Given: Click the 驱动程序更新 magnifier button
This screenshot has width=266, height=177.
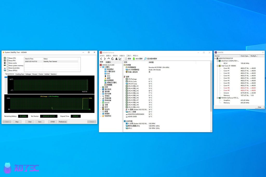Looking at the screenshot, I should coord(151,59).
